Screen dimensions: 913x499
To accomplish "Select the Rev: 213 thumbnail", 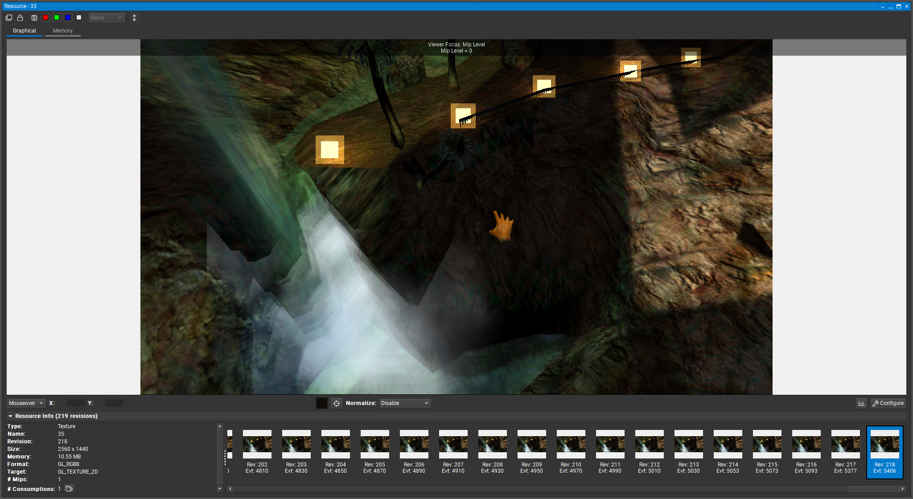I will 689,451.
